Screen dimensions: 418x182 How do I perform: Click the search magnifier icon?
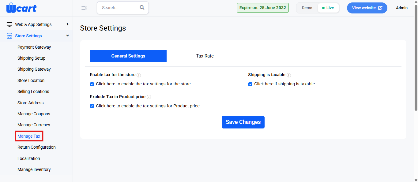(x=142, y=8)
